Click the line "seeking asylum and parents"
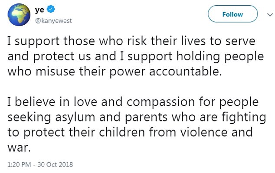This screenshot has height=173, width=275. 137,118
